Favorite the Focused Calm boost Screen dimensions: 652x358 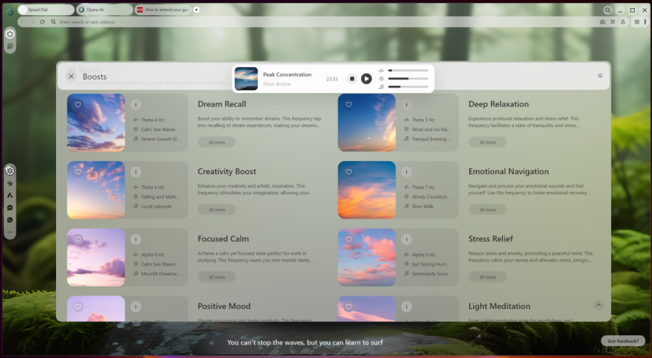pos(78,239)
